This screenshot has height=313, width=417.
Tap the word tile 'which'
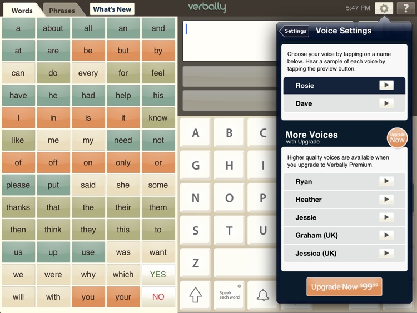(123, 274)
